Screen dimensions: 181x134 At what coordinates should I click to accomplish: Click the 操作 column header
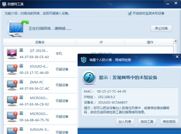(x=150, y=42)
